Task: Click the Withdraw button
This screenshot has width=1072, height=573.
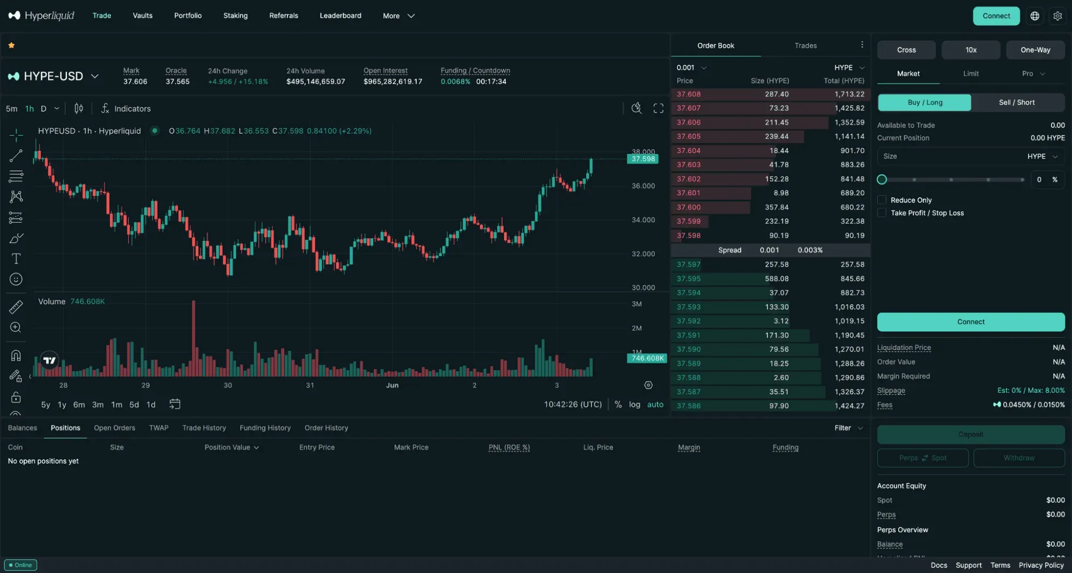Action: point(1019,458)
